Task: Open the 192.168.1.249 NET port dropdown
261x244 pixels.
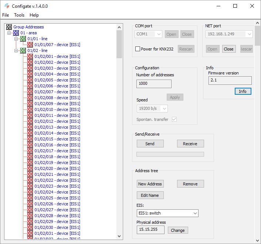Action: [249, 34]
